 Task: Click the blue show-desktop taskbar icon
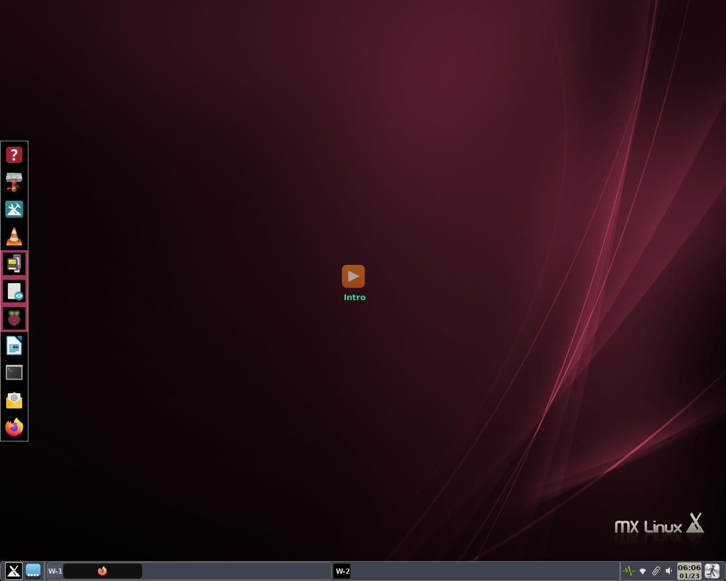tap(33, 571)
